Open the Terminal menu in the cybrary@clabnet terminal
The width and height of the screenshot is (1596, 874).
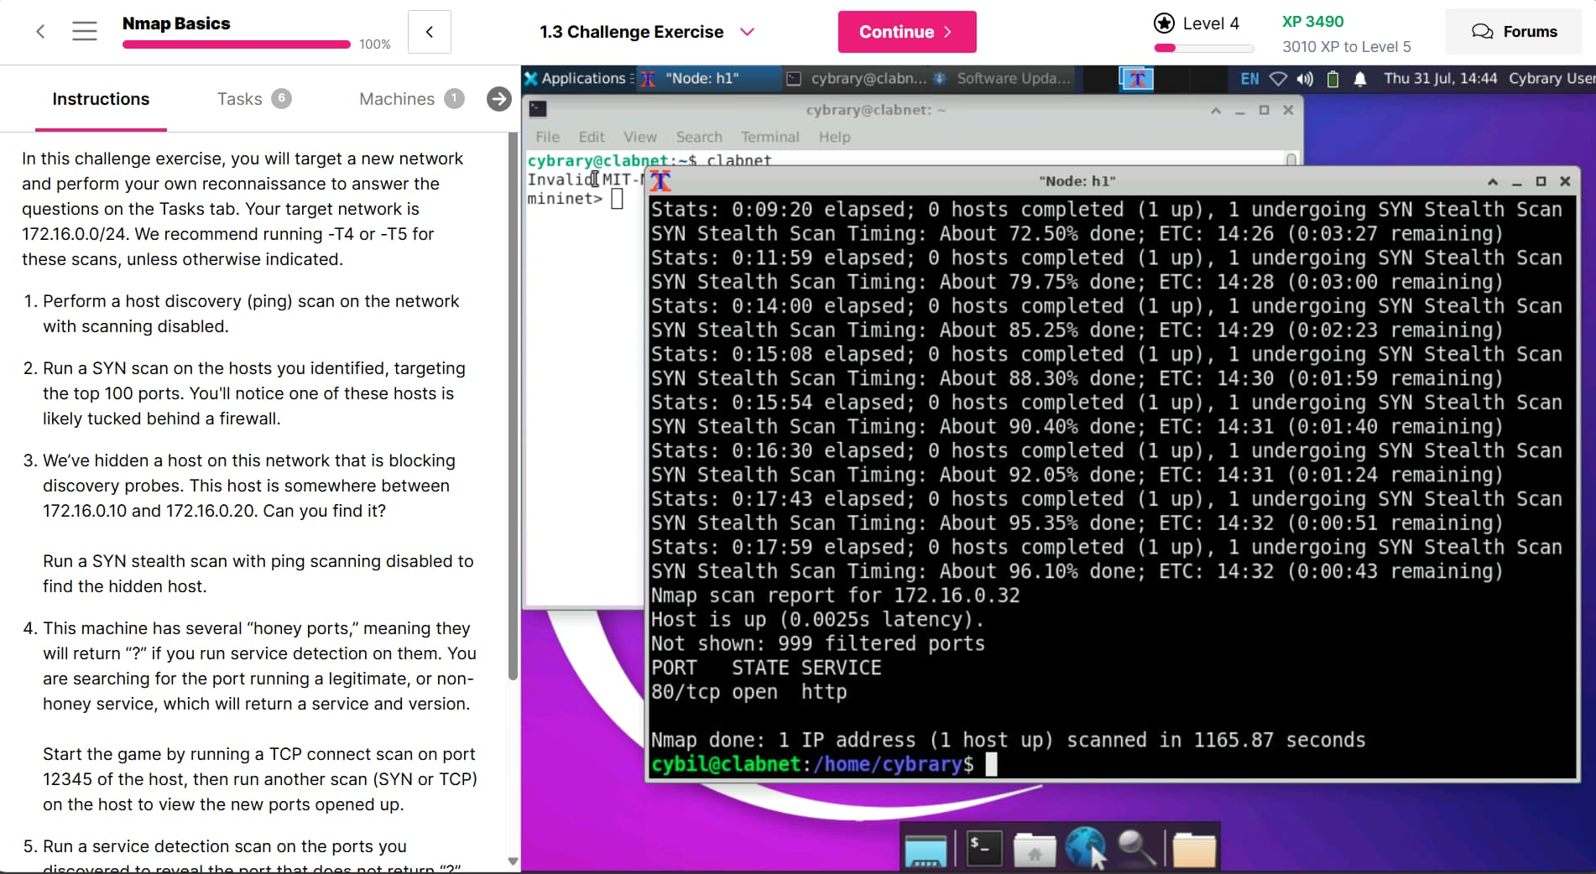point(769,137)
